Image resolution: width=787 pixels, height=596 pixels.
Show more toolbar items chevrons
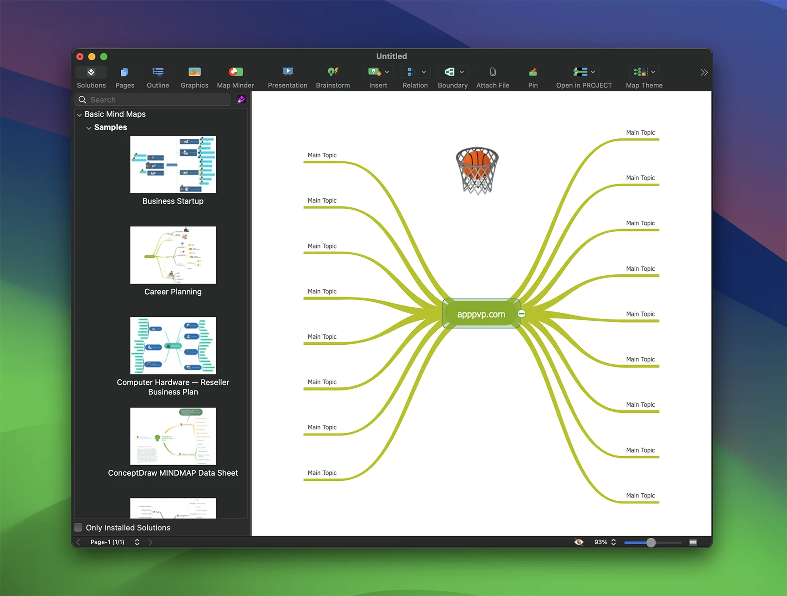tap(704, 72)
